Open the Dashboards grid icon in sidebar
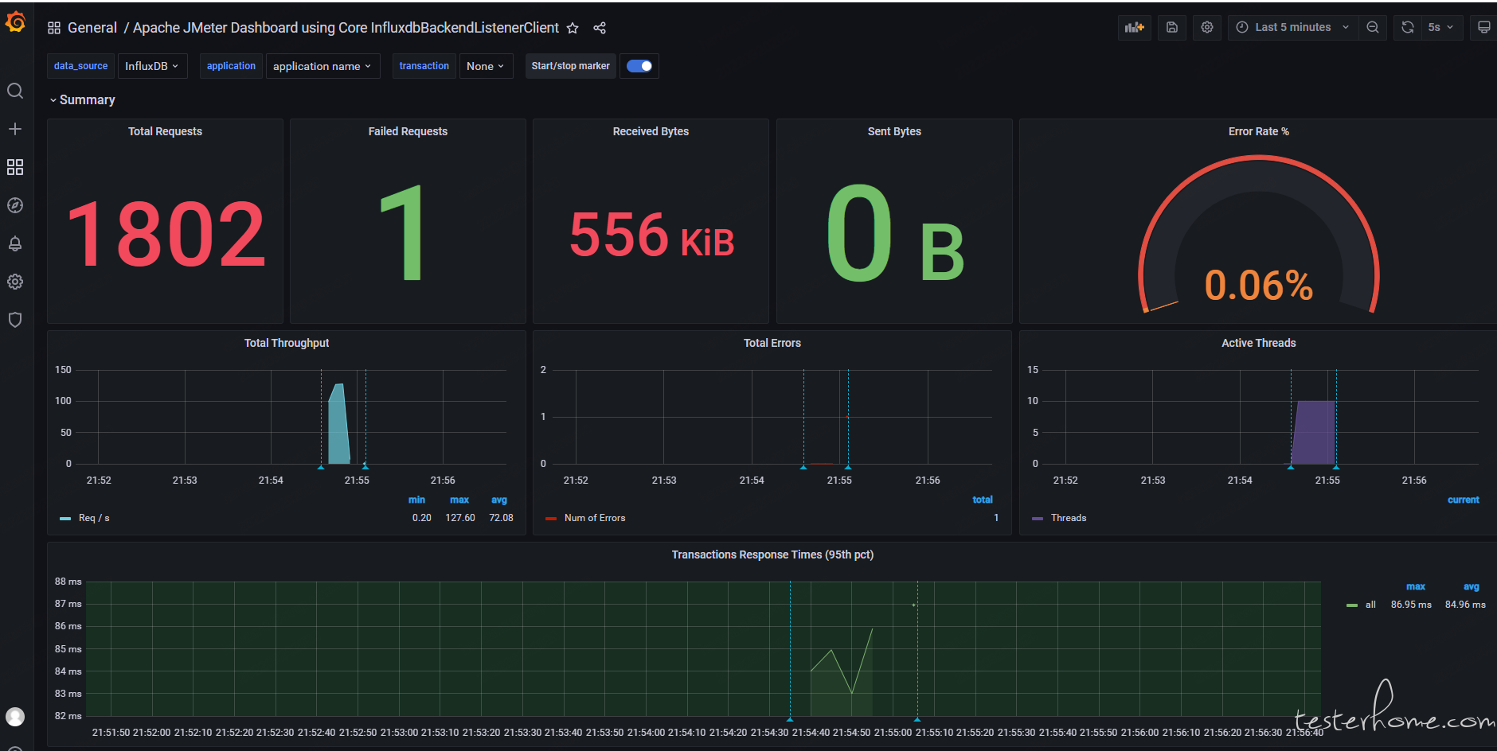Viewport: 1497px width, 751px height. pos(15,167)
